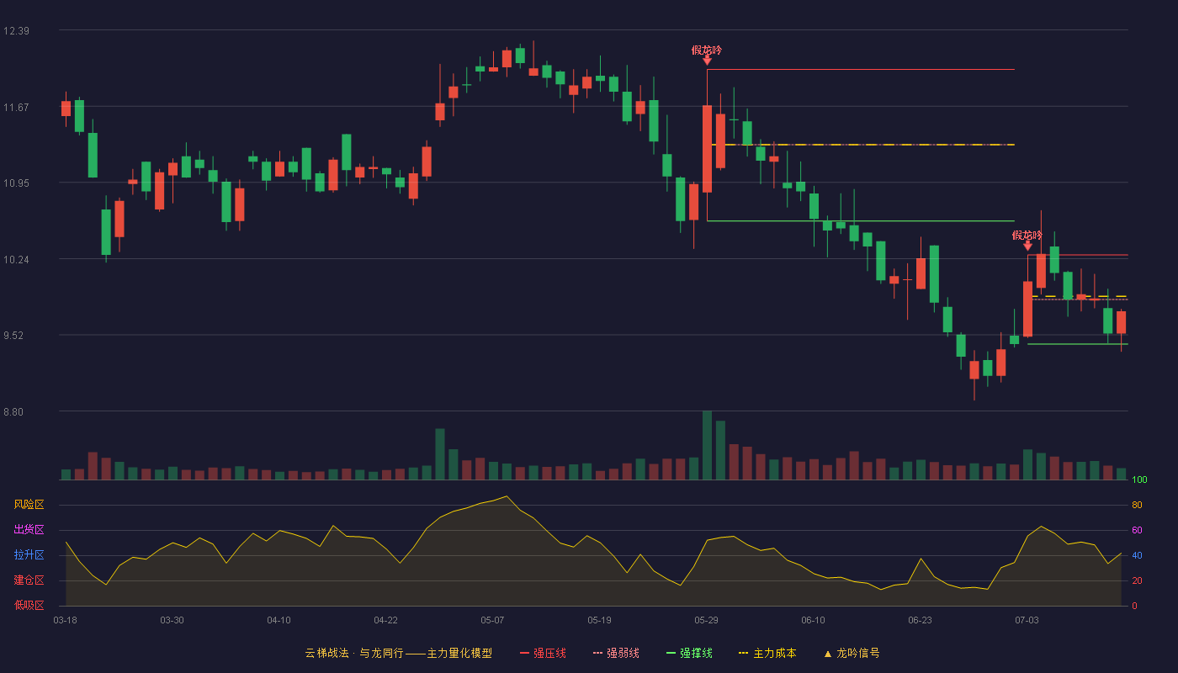This screenshot has width=1178, height=673.
Task: Select the 低吸区 zone label
Action: point(29,605)
